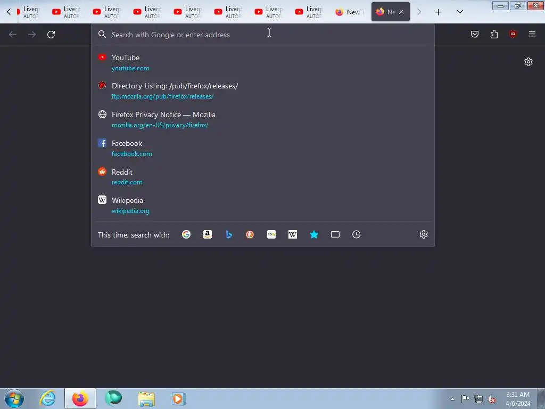Screen dimensions: 545x409
Task: Open the Facebook suggestion
Action: tap(262, 148)
